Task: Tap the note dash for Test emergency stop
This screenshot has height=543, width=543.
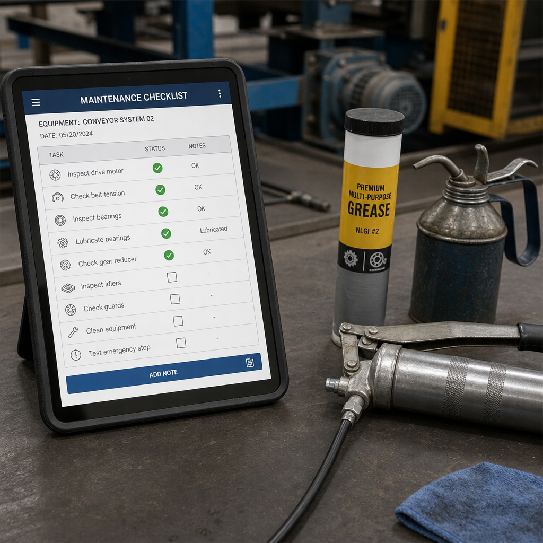Action: 217,339
